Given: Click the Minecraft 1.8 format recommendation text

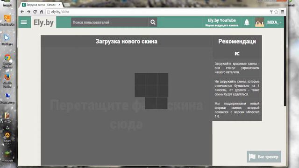Looking at the screenshot, I should 237,110.
